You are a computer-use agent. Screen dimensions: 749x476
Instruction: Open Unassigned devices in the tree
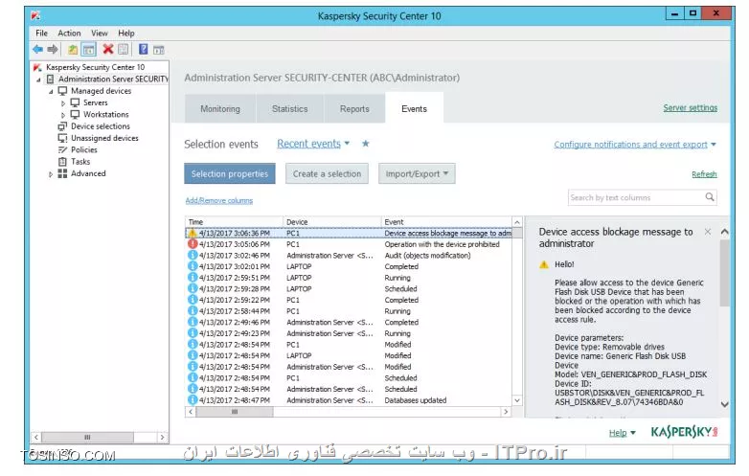[x=104, y=138]
